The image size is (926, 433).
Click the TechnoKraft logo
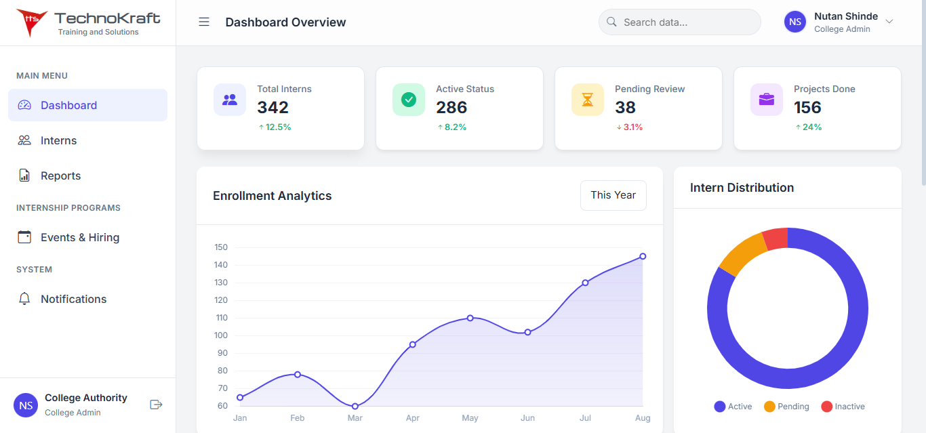click(87, 22)
